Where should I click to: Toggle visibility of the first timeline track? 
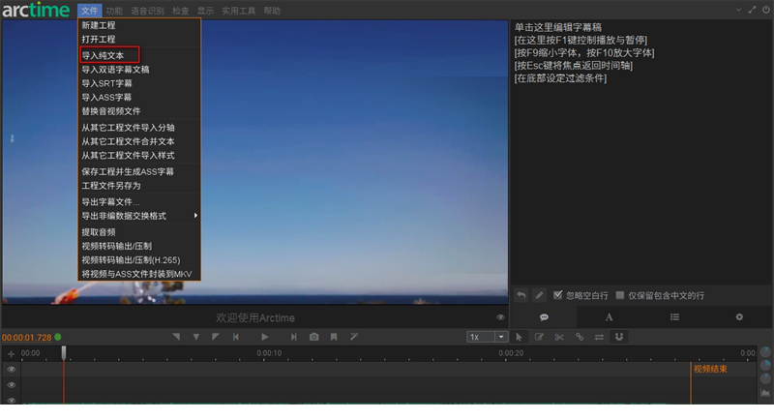click(x=12, y=369)
